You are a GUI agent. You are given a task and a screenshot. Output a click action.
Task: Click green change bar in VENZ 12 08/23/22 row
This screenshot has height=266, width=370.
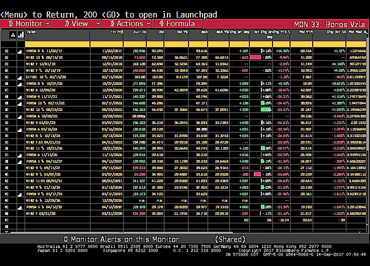point(266,109)
